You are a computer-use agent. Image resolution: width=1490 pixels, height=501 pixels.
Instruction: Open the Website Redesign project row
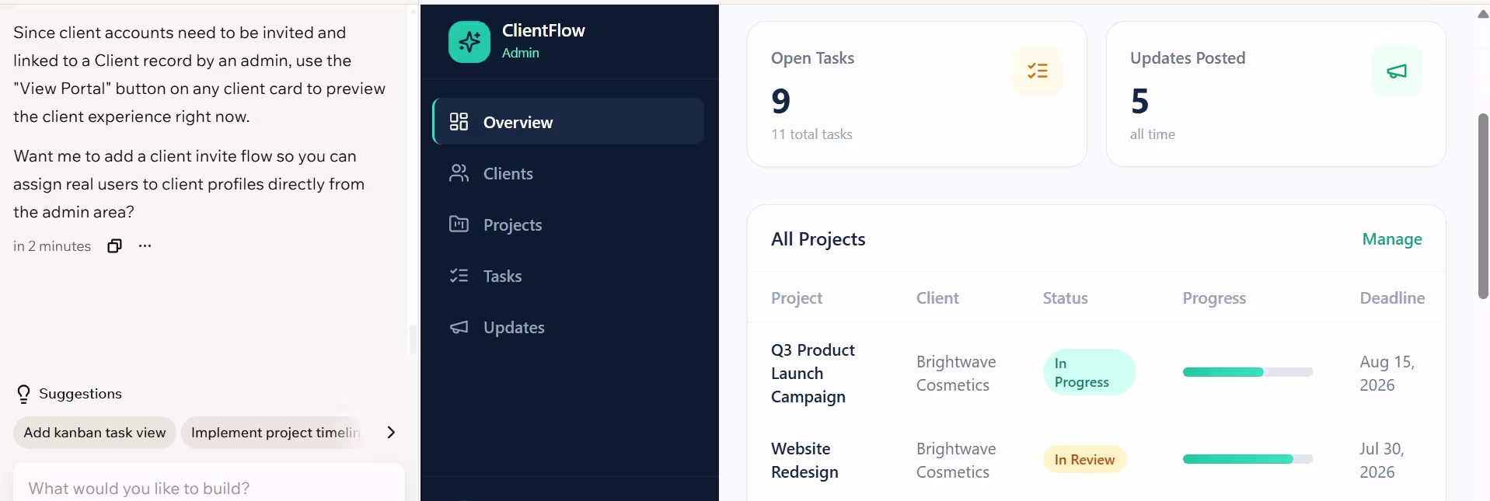point(1096,460)
